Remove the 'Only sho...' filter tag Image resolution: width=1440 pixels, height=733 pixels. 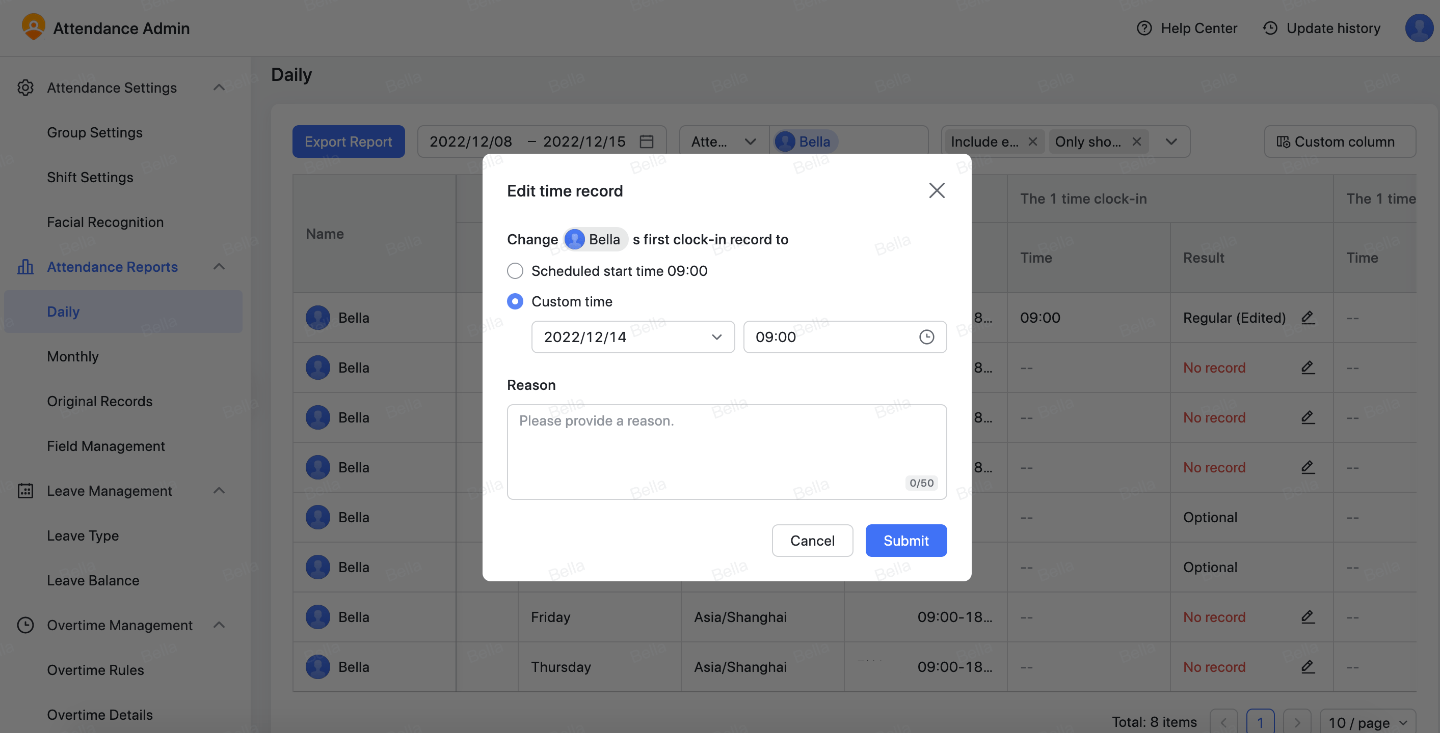tap(1136, 142)
